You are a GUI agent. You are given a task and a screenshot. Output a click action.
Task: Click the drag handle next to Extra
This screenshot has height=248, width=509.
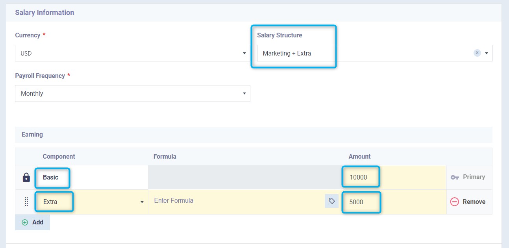point(26,202)
